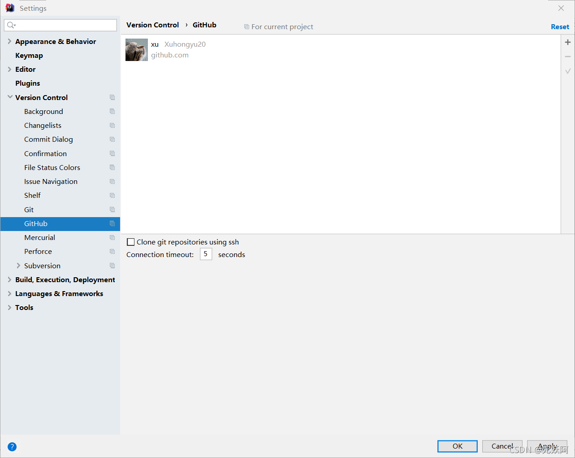Remove account using the minus icon
Image resolution: width=575 pixels, height=458 pixels.
tap(568, 57)
